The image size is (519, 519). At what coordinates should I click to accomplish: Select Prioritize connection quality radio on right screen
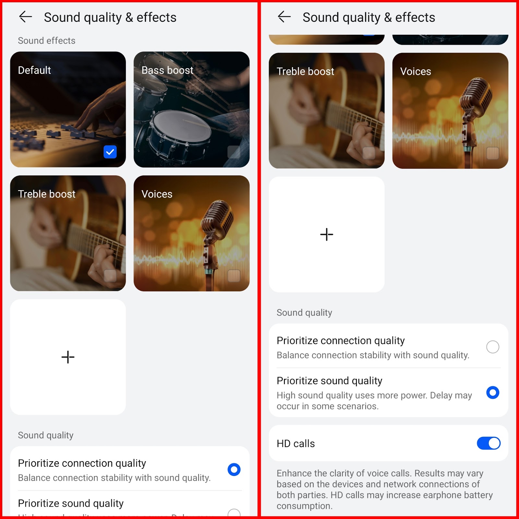(492, 347)
